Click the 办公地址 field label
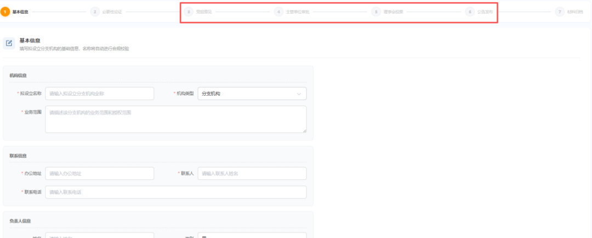 click(33, 173)
